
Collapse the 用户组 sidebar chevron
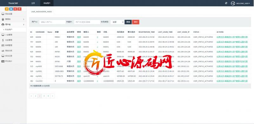tap(23, 25)
